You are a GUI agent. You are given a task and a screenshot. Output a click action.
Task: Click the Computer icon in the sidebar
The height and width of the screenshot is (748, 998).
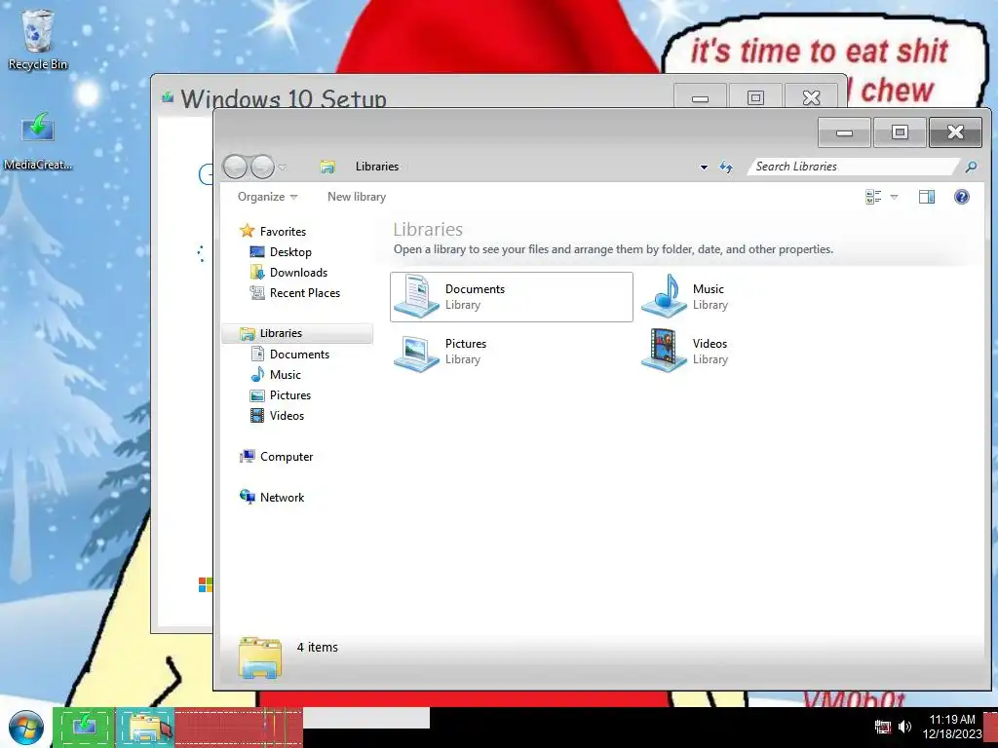[247, 456]
